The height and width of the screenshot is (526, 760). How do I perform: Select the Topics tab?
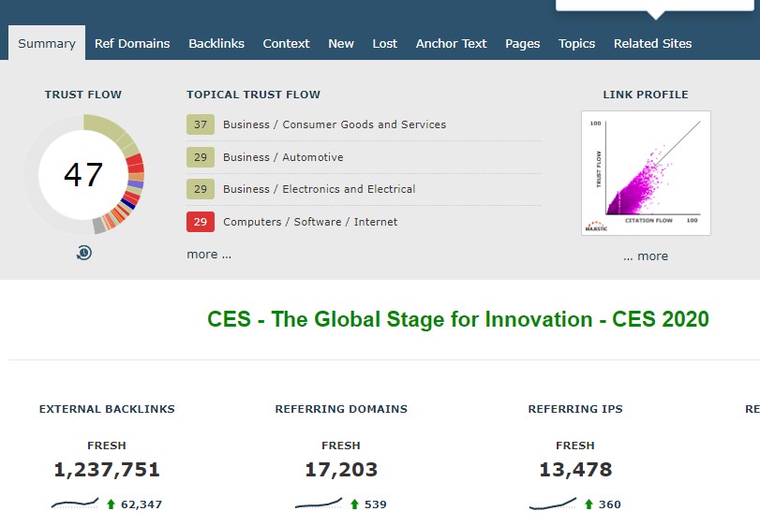[576, 44]
